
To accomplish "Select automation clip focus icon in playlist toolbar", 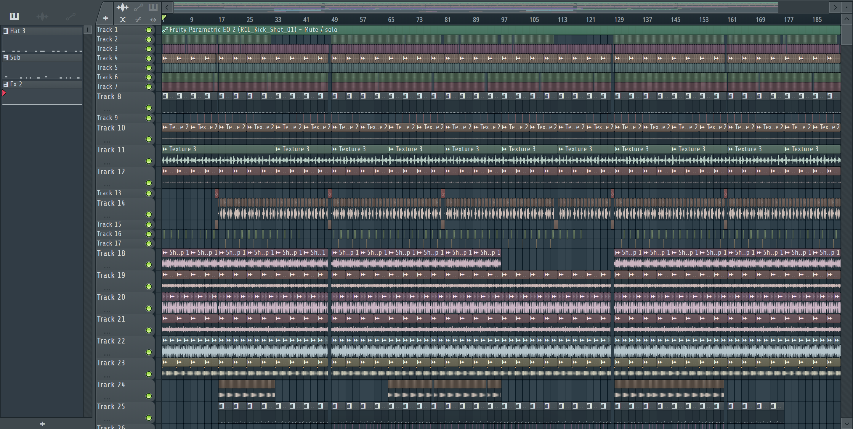I will coord(138,7).
